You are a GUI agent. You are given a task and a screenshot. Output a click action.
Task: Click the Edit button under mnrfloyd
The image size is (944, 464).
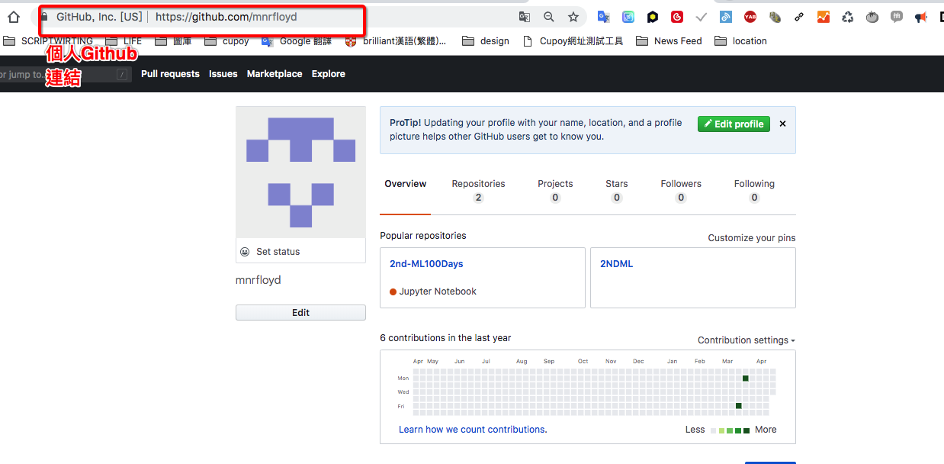300,313
